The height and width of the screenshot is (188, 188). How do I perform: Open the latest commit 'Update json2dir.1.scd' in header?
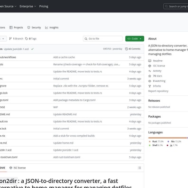(x=16, y=49)
